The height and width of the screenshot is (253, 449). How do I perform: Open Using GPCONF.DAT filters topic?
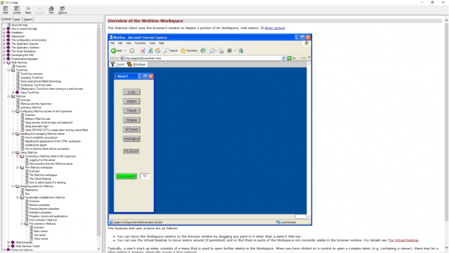pyautogui.click(x=57, y=130)
